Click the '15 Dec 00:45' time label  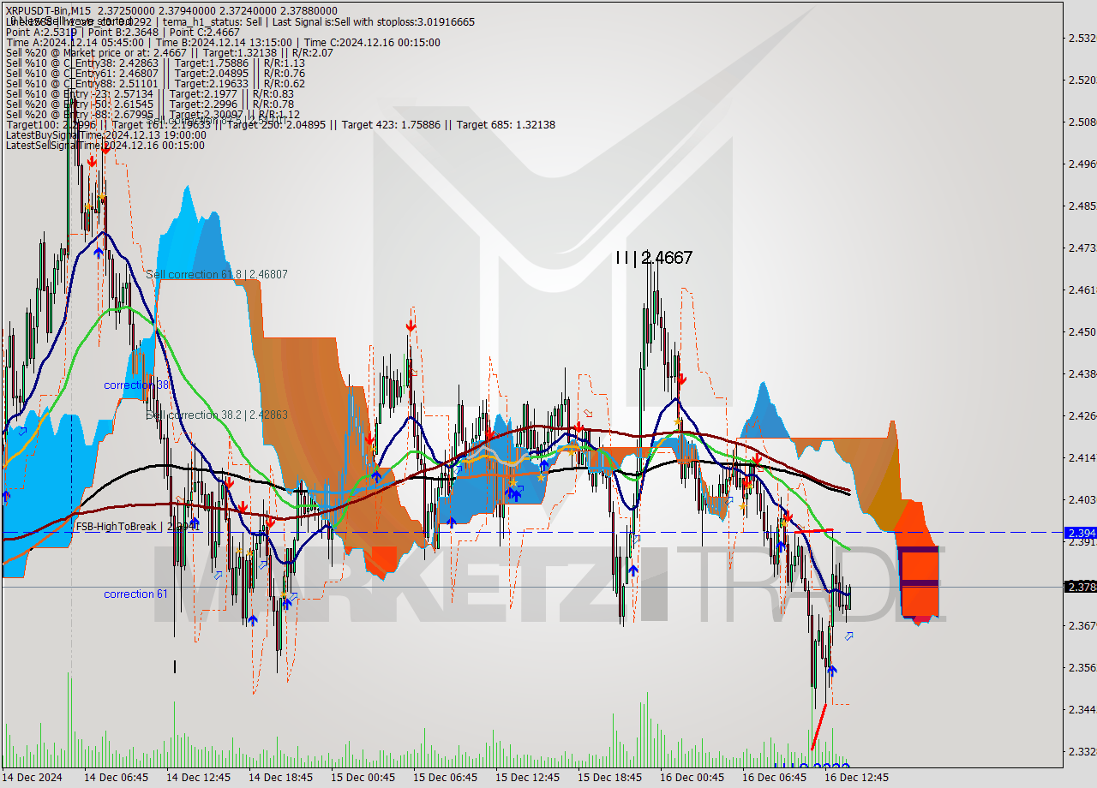[363, 778]
